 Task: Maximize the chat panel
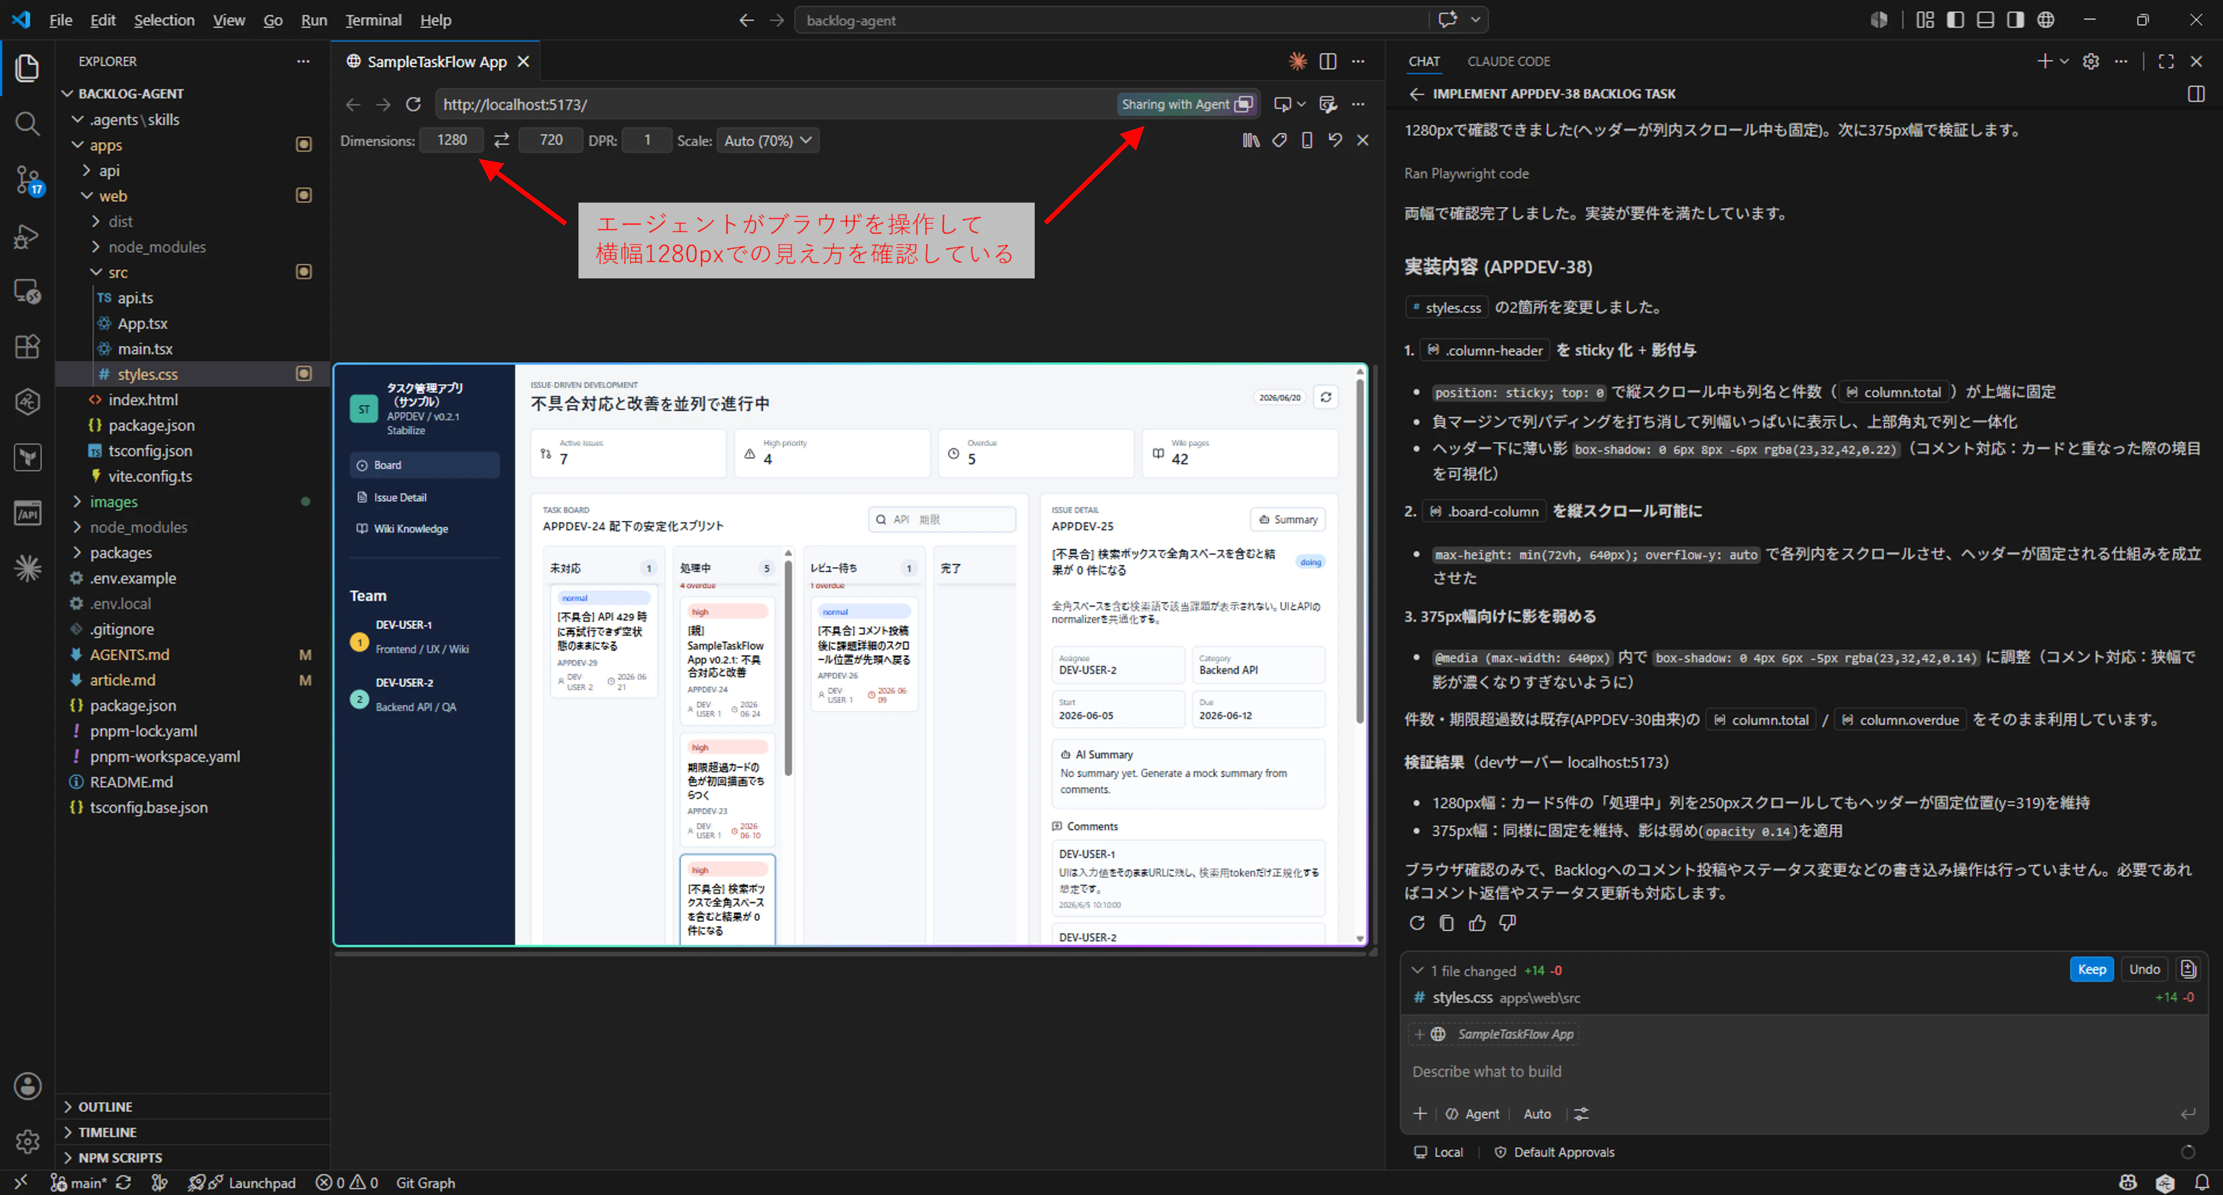tap(2166, 61)
